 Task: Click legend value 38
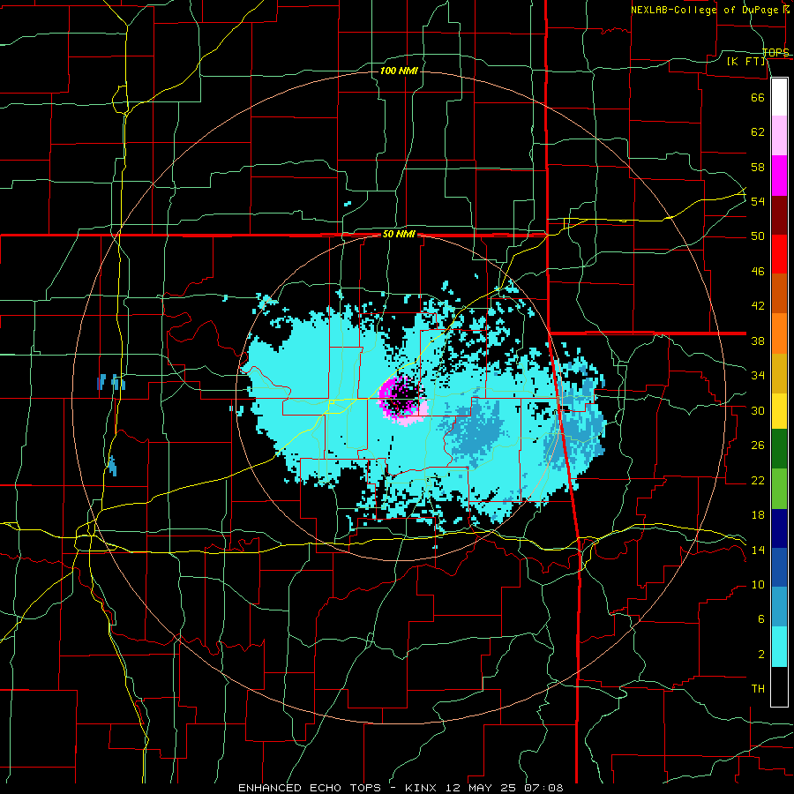(x=758, y=341)
